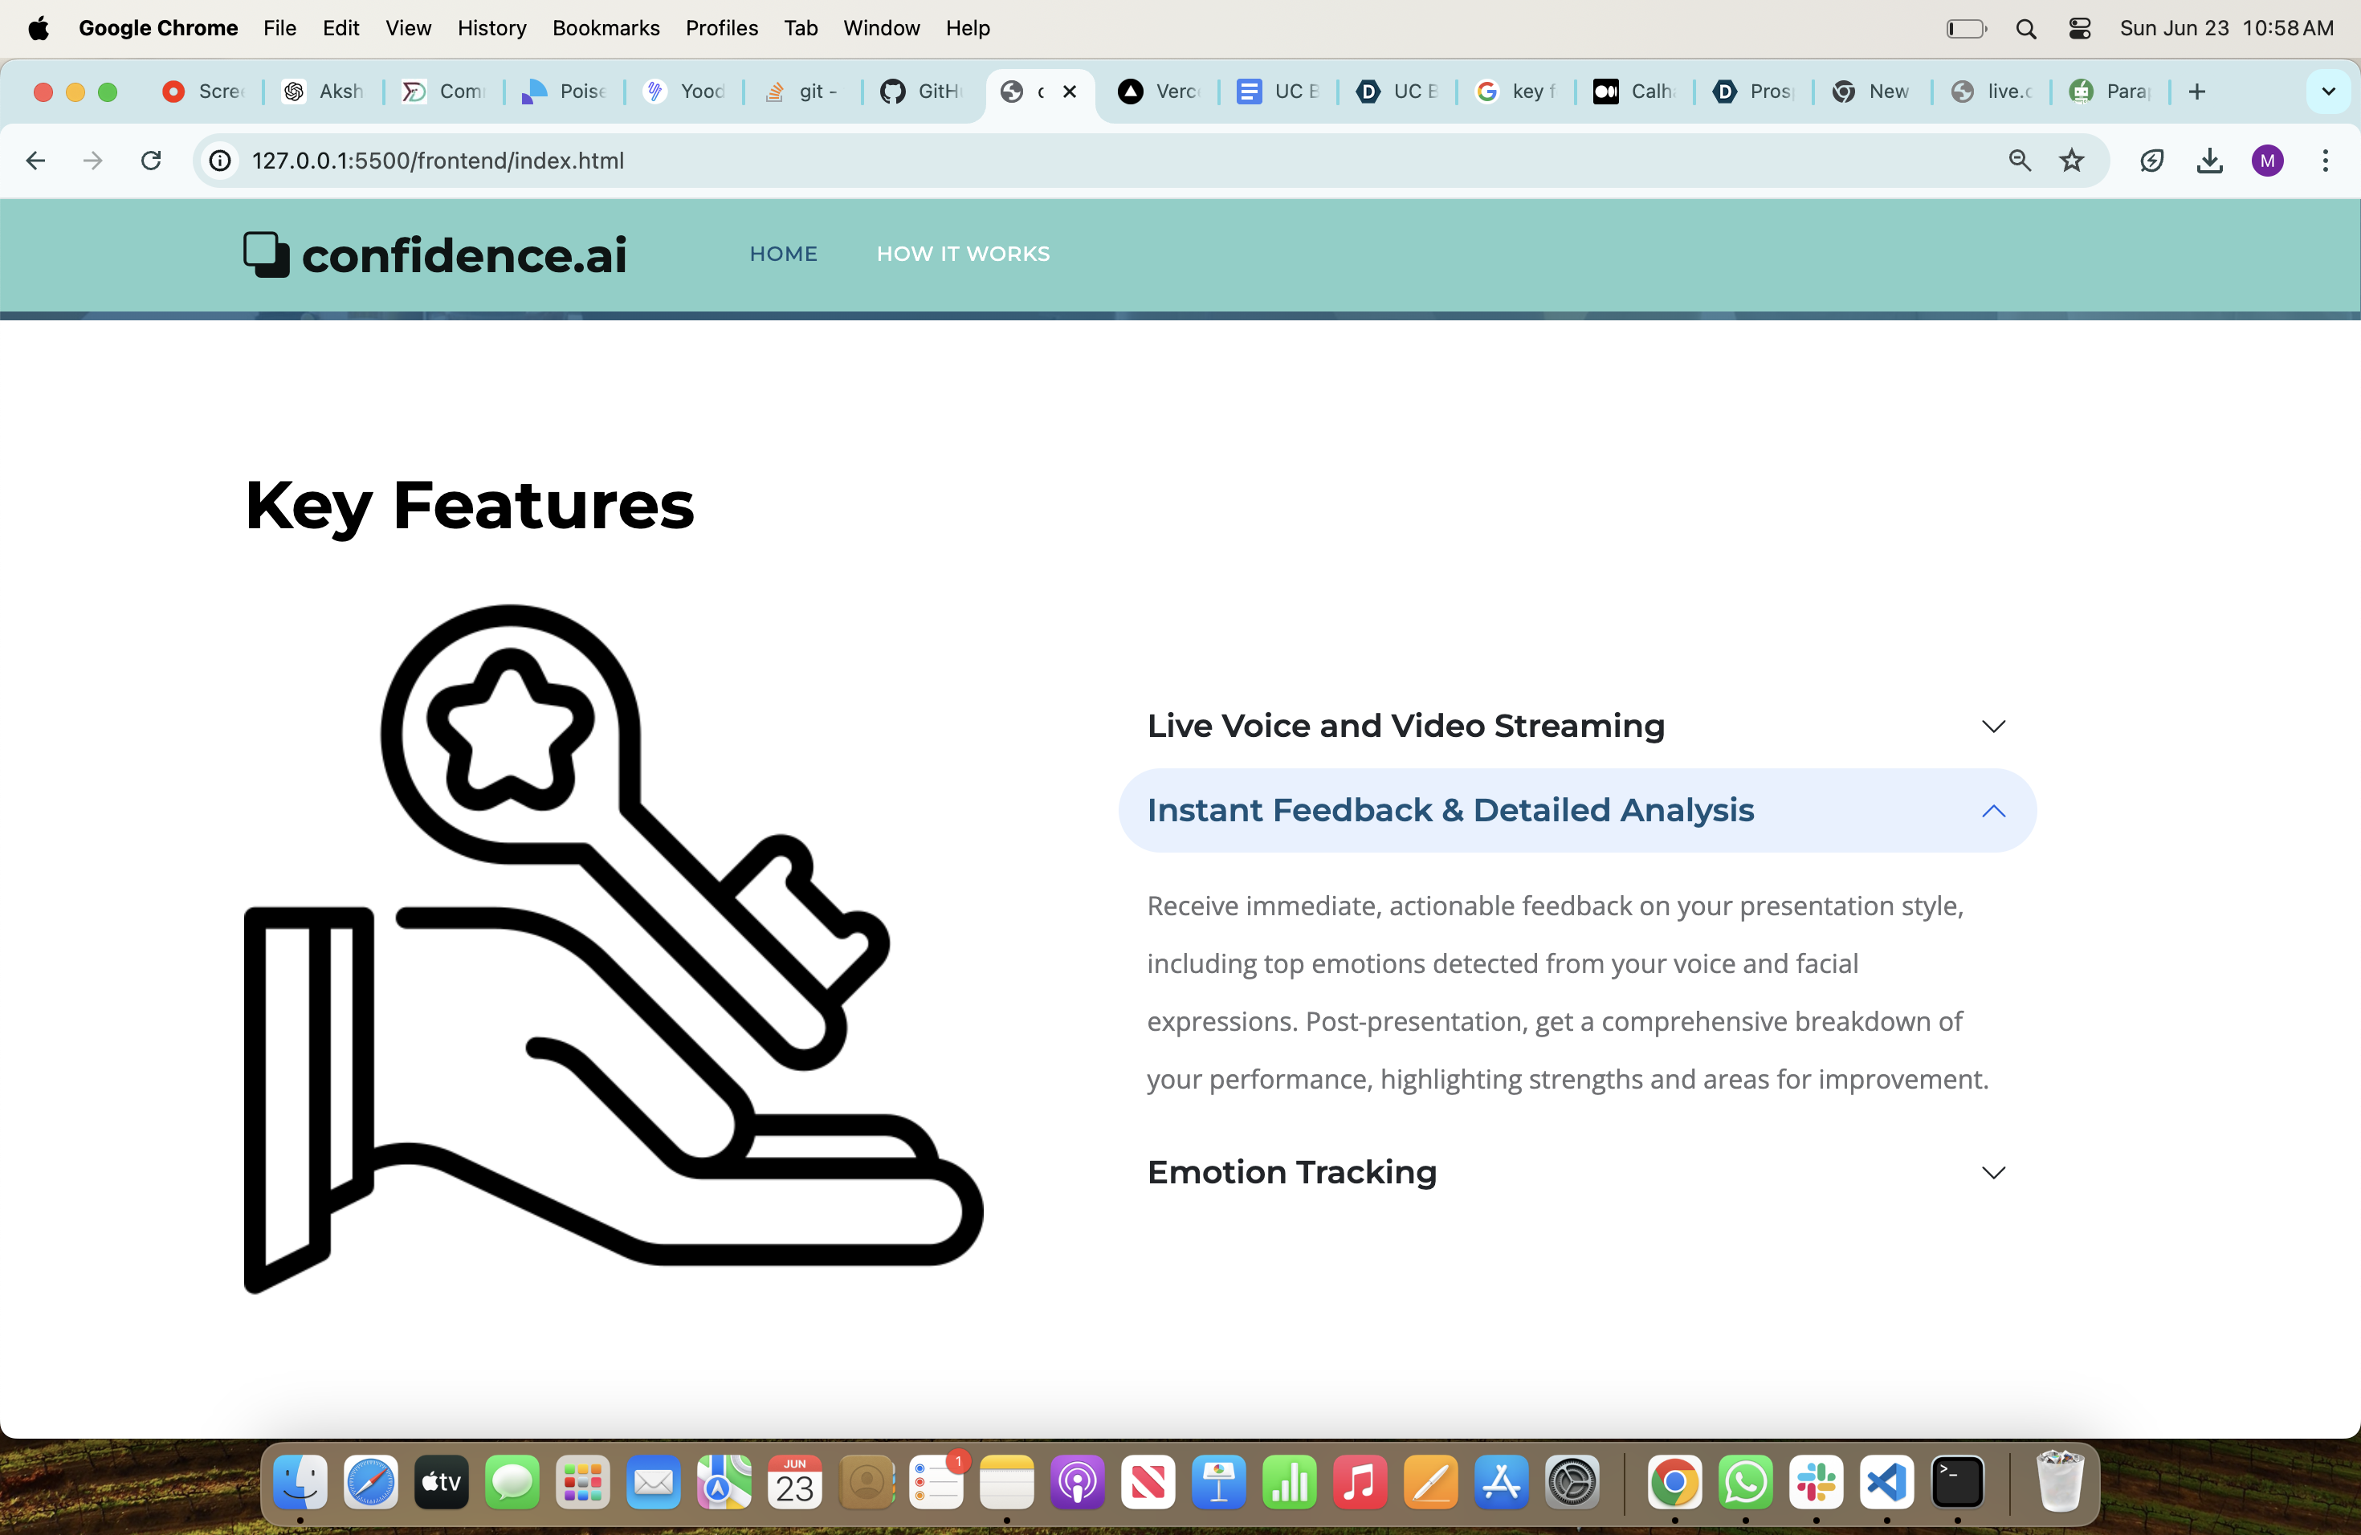Reload the current page
The width and height of the screenshot is (2361, 1535).
point(151,161)
